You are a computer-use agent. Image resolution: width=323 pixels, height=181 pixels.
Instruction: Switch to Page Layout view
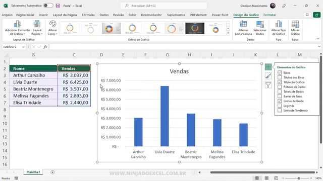click(x=266, y=178)
